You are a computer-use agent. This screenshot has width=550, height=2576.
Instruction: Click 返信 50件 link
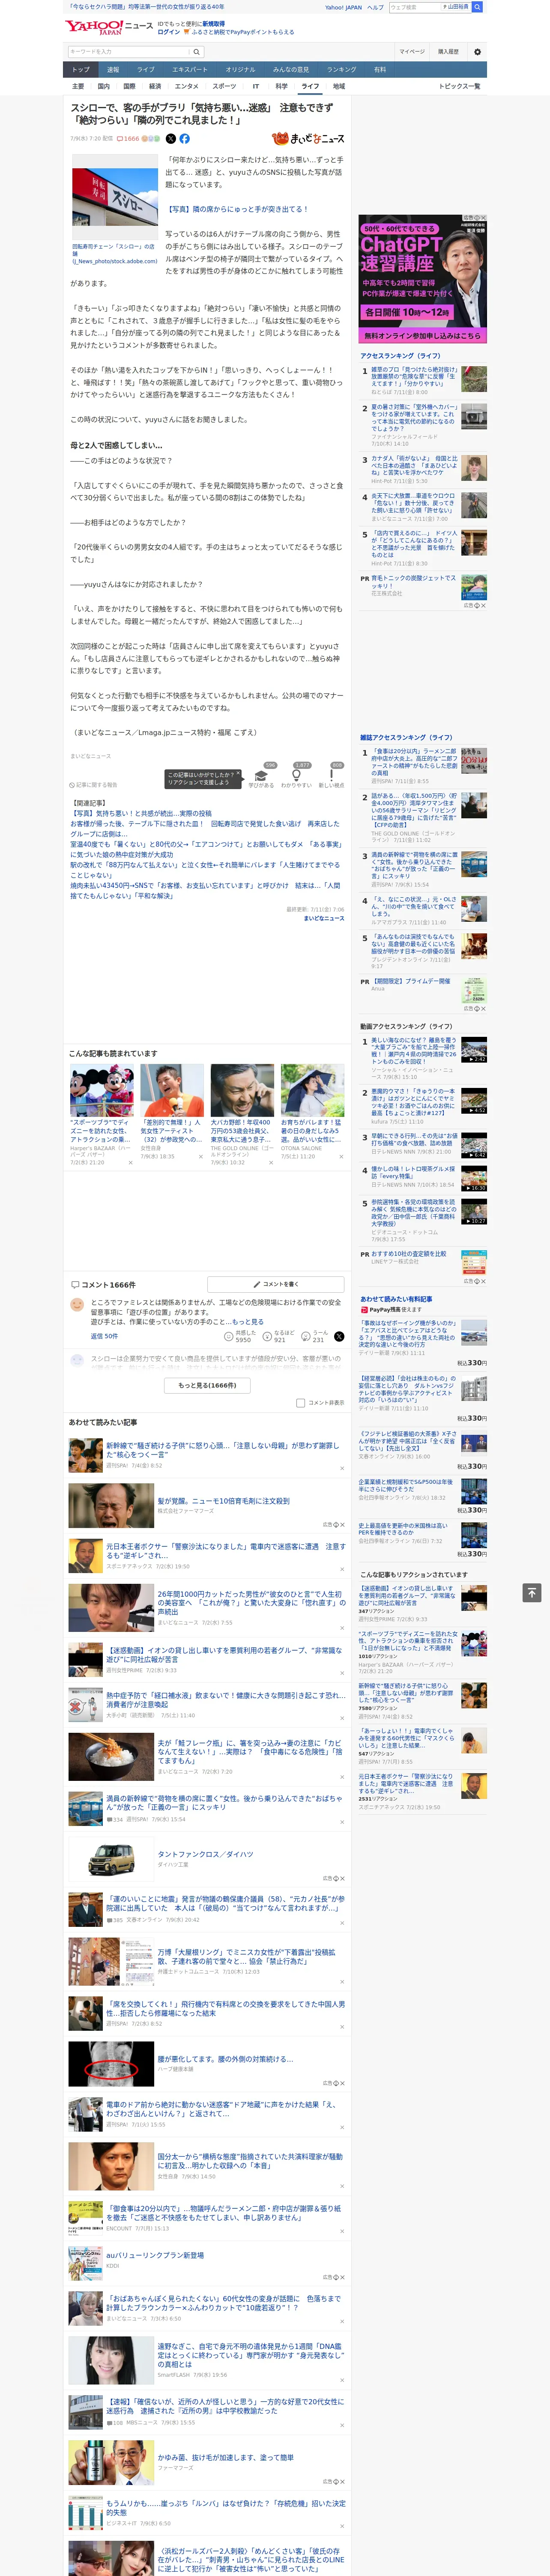(x=104, y=1336)
